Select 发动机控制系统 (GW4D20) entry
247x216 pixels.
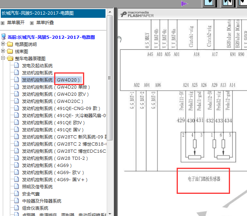click(51, 80)
